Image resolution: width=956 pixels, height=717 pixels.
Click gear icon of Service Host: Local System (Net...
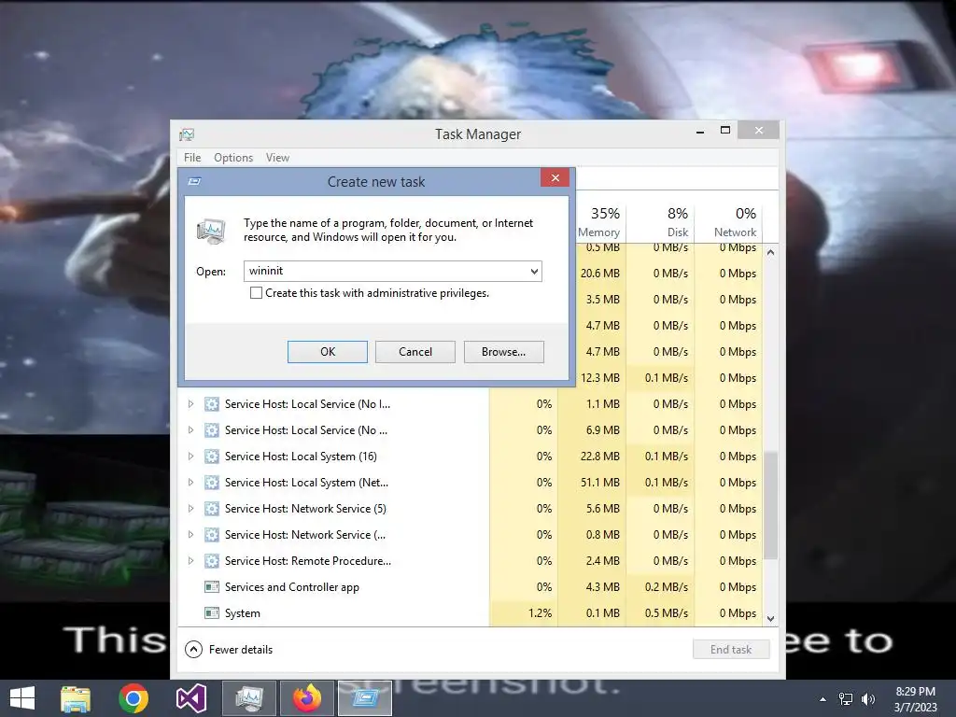point(212,483)
